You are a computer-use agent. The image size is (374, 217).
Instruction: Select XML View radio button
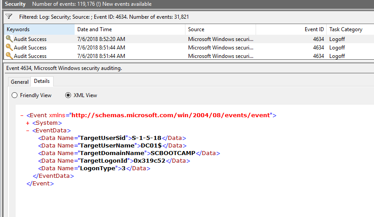68,95
